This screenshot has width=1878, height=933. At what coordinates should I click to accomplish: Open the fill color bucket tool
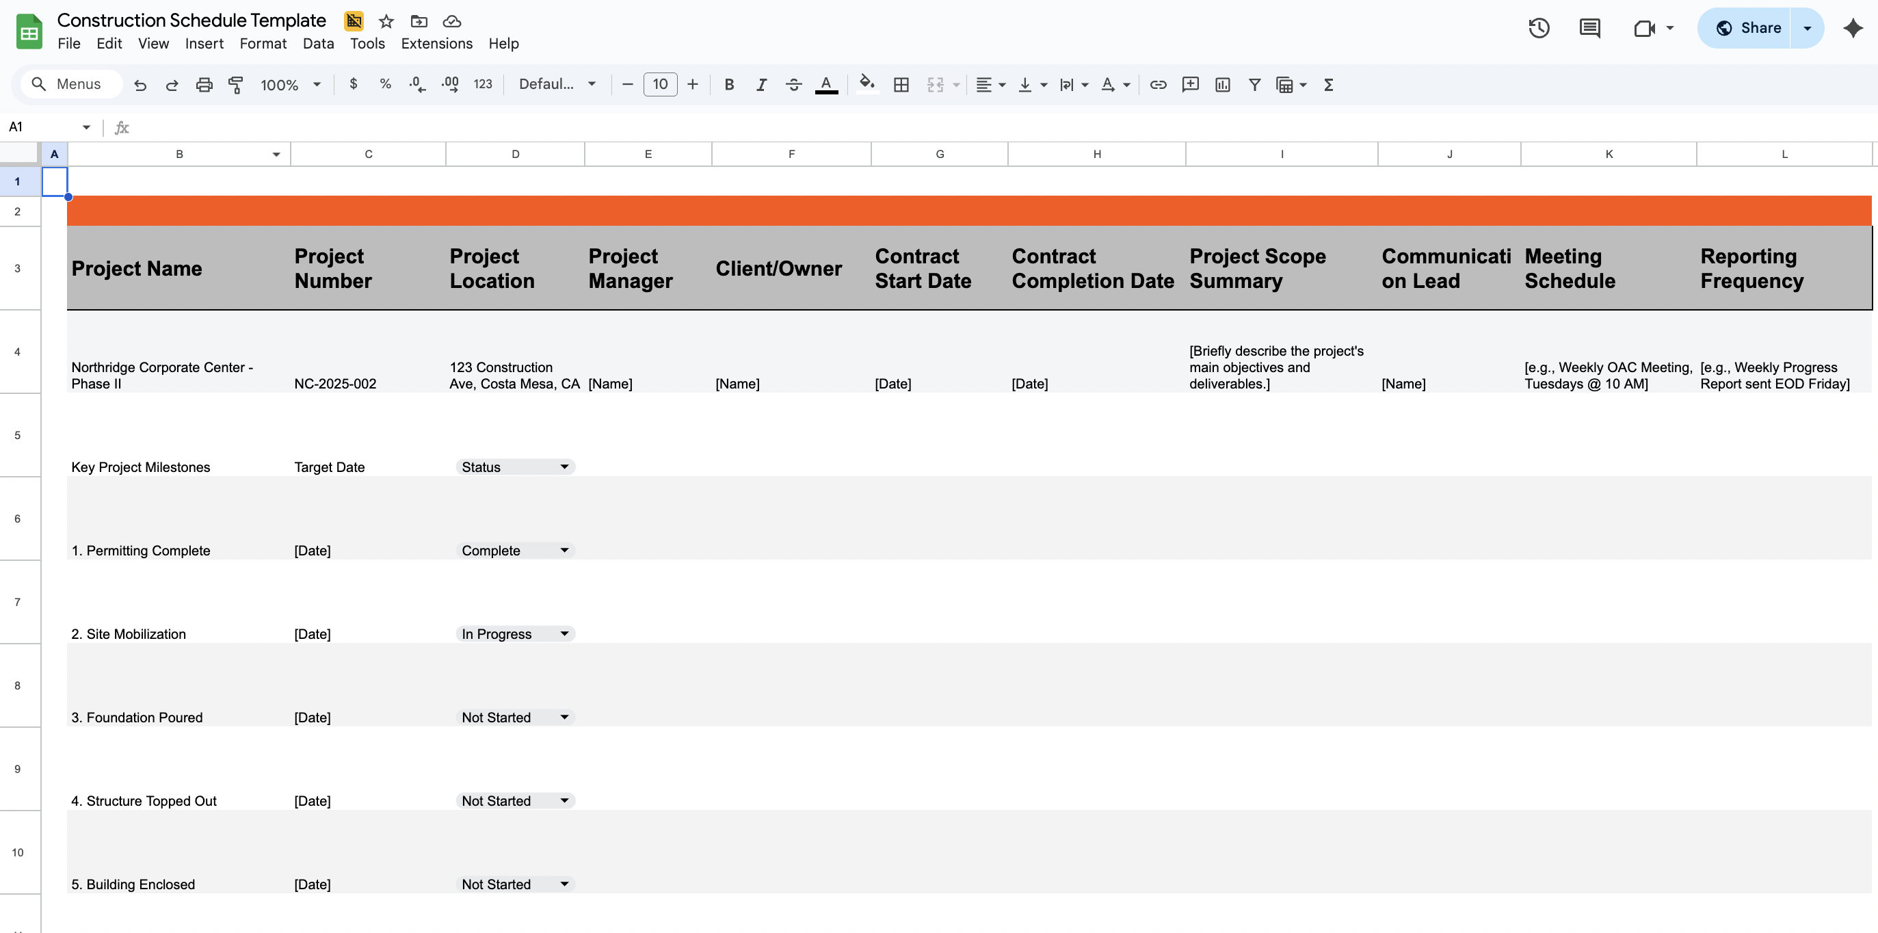pyautogui.click(x=866, y=85)
